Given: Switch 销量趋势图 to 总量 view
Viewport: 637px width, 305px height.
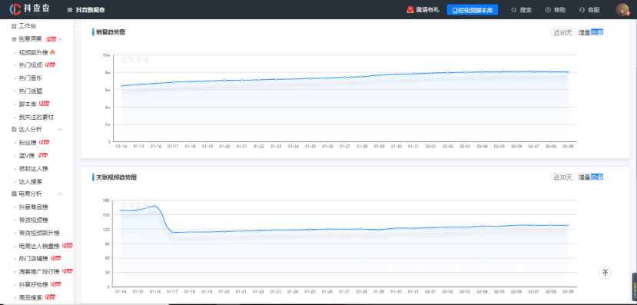Looking at the screenshot, I should 597,32.
